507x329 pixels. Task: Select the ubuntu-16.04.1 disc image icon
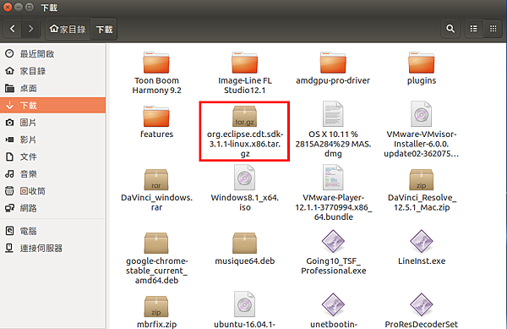[x=245, y=304]
